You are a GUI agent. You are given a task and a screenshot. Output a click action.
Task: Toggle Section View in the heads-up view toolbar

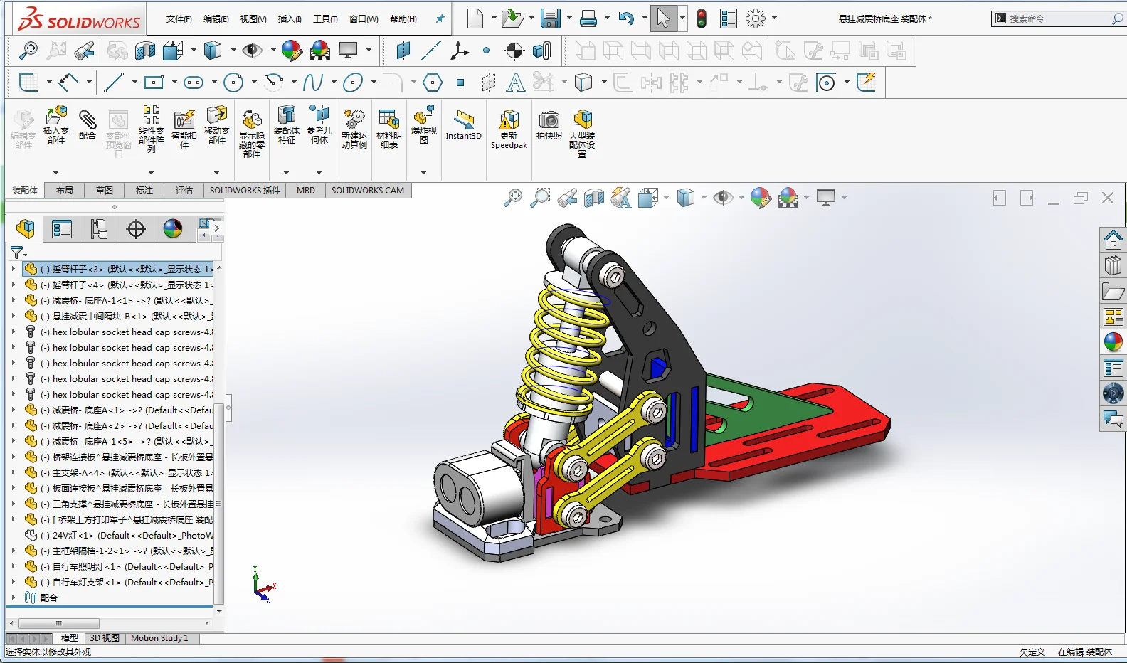(594, 198)
